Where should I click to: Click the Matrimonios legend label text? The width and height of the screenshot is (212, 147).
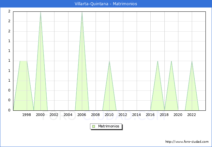(109, 126)
